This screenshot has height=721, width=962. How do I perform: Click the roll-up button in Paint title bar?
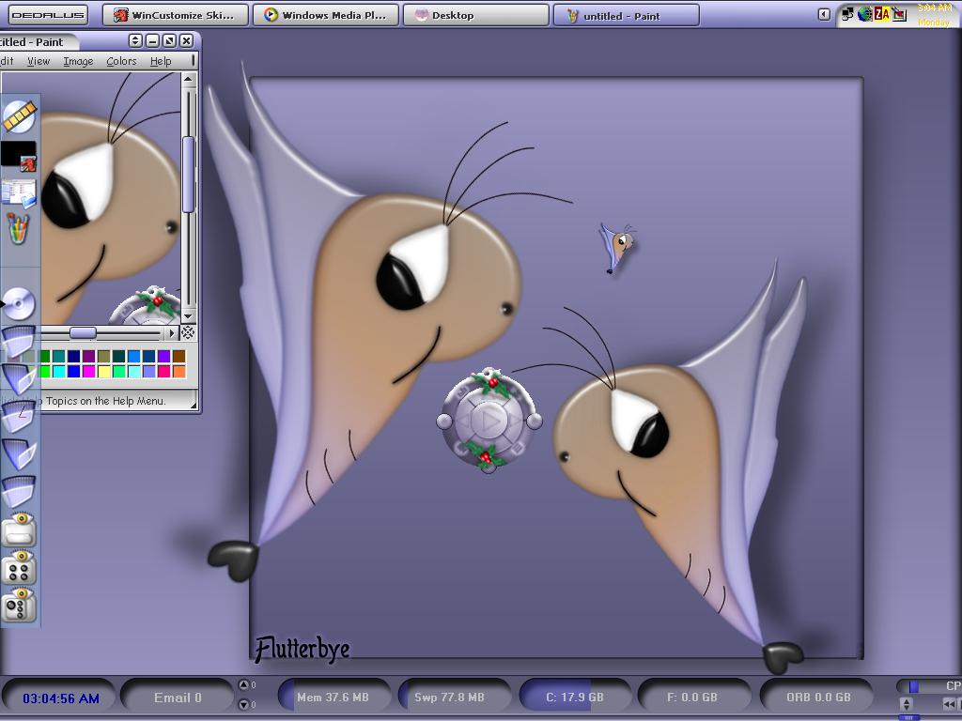pyautogui.click(x=135, y=41)
